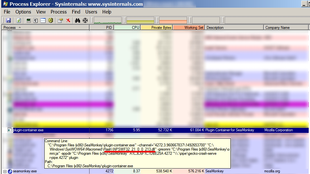Toggle the process tree view icon
Image resolution: width=310 pixels, height=174 pixels.
click(x=36, y=20)
